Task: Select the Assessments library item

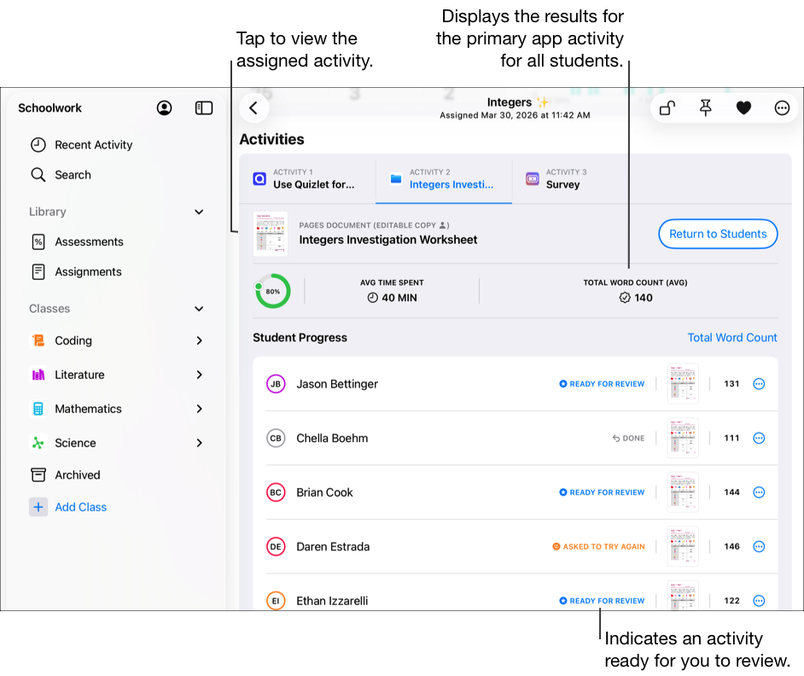Action: point(88,242)
